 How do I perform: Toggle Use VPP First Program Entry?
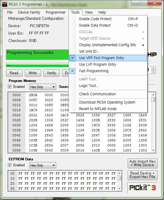108,58
